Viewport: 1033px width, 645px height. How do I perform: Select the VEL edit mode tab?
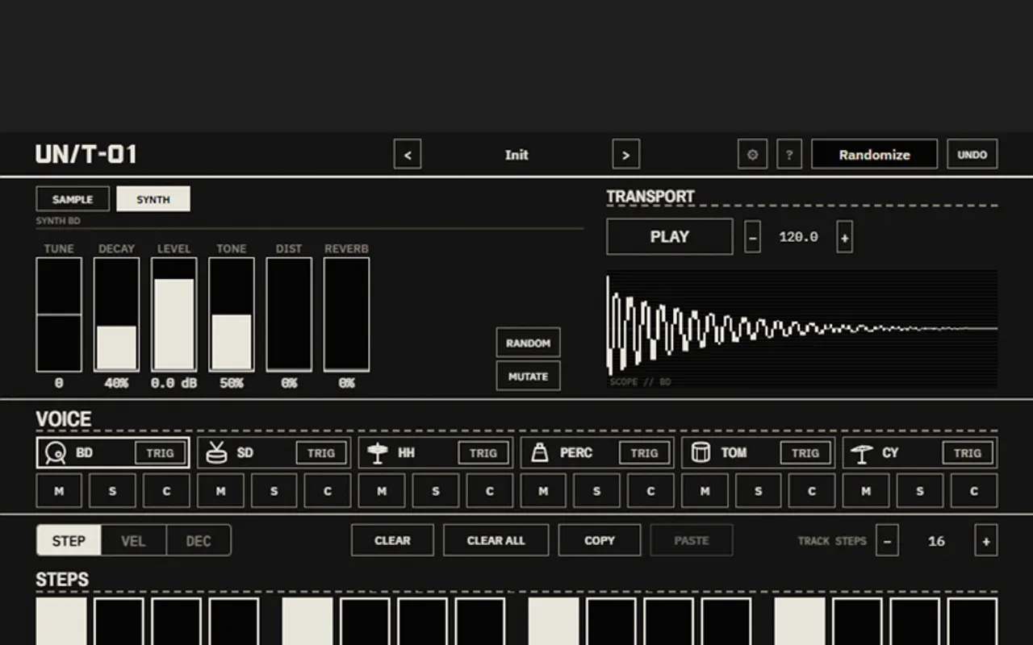click(x=133, y=541)
